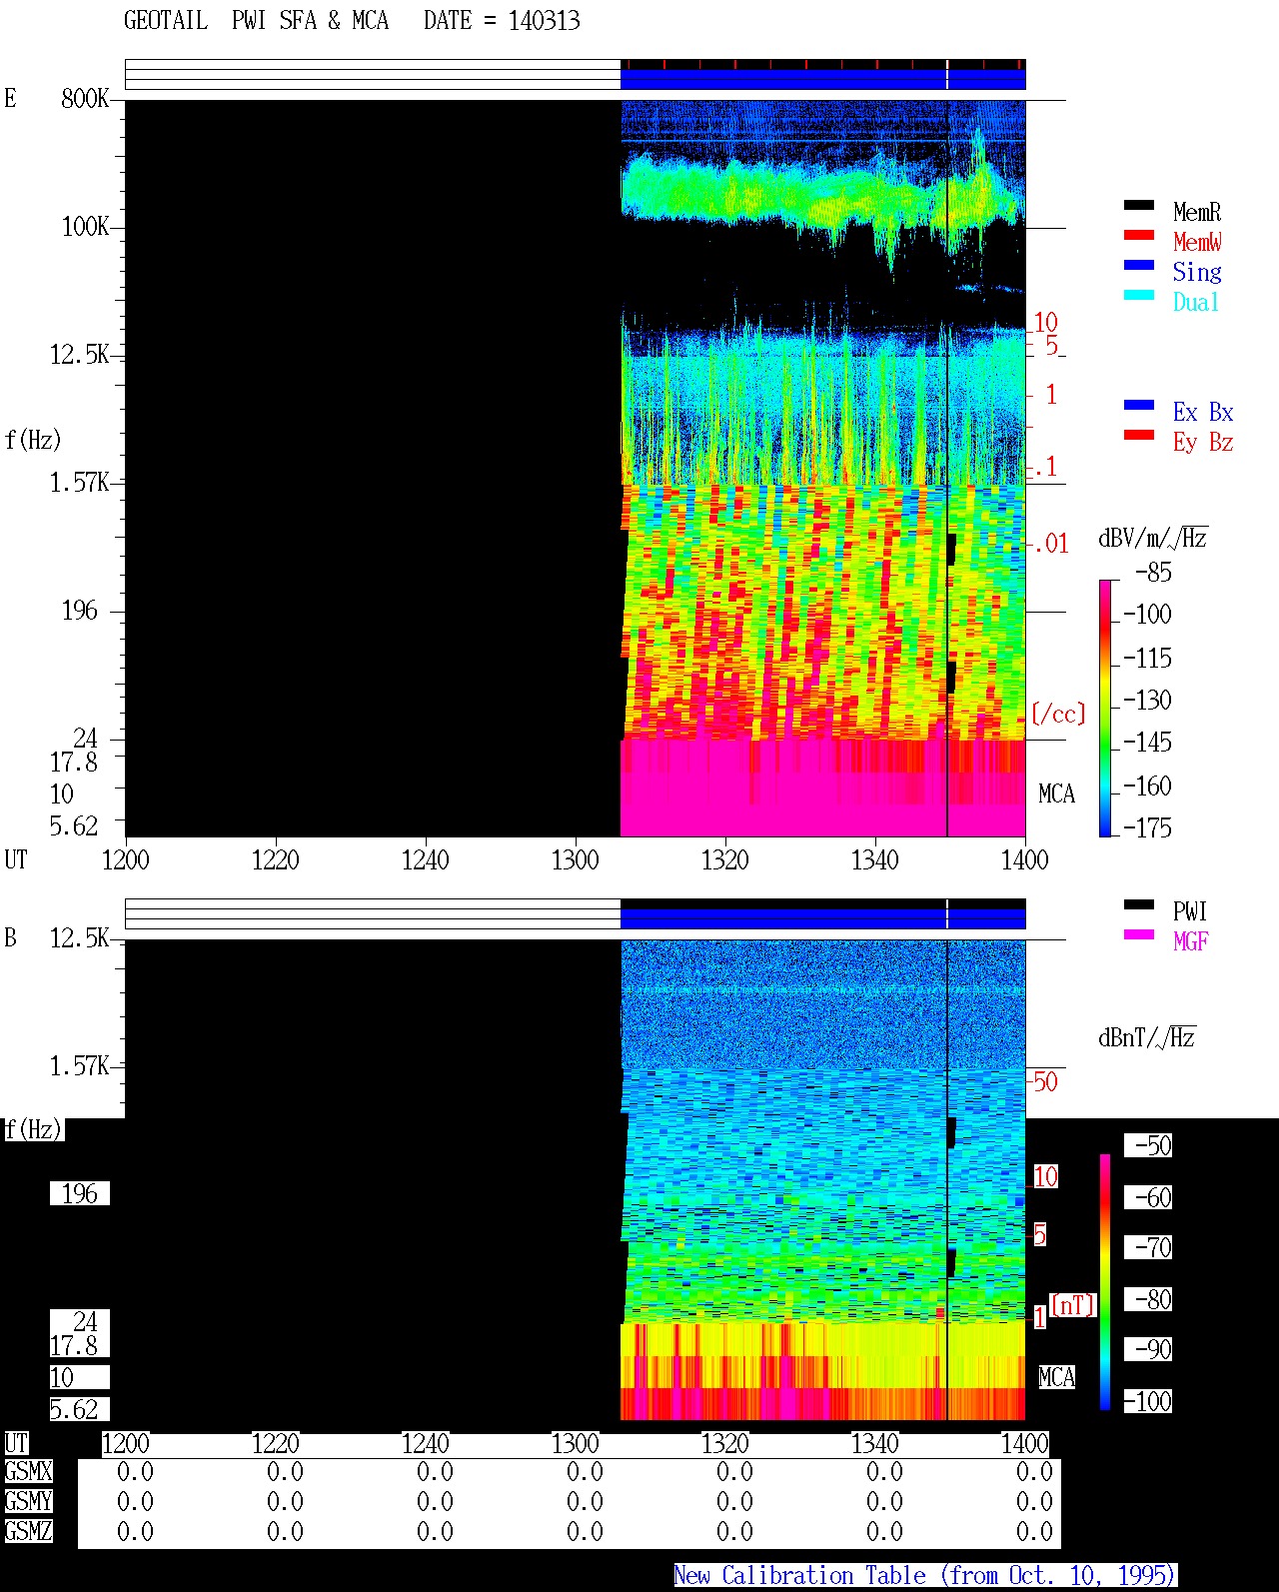Click the MCA label beside electric spectrogram
Screen dimensions: 1279x1592
pyautogui.click(x=1057, y=795)
